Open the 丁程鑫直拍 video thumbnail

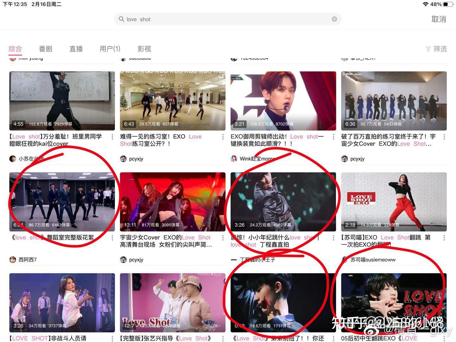pos(283,202)
